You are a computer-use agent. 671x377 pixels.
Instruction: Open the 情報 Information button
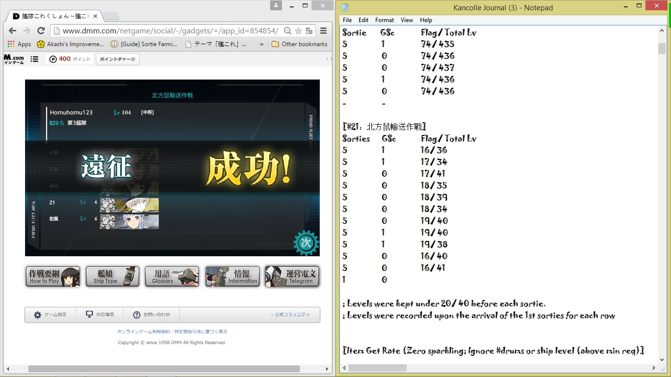pos(232,276)
